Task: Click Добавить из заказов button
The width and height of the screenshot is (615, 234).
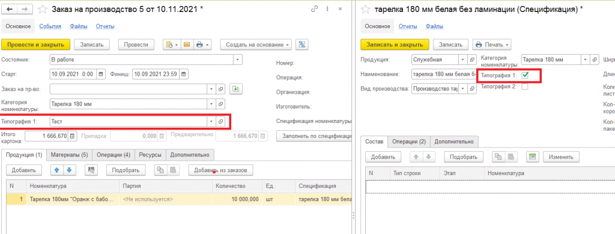Action: [x=221, y=170]
